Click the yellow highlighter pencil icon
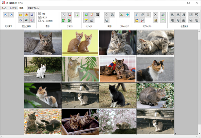 [86, 20]
